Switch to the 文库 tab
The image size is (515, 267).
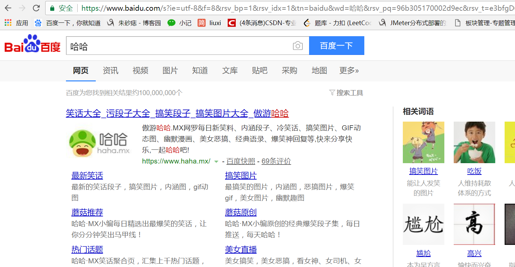tap(230, 70)
